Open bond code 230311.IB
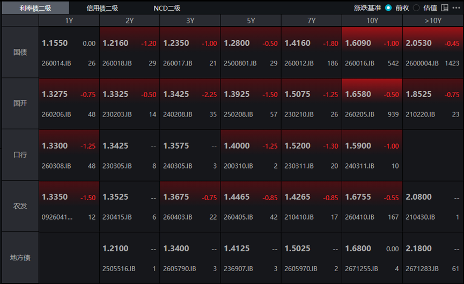The height and width of the screenshot is (284, 464). [x=299, y=166]
